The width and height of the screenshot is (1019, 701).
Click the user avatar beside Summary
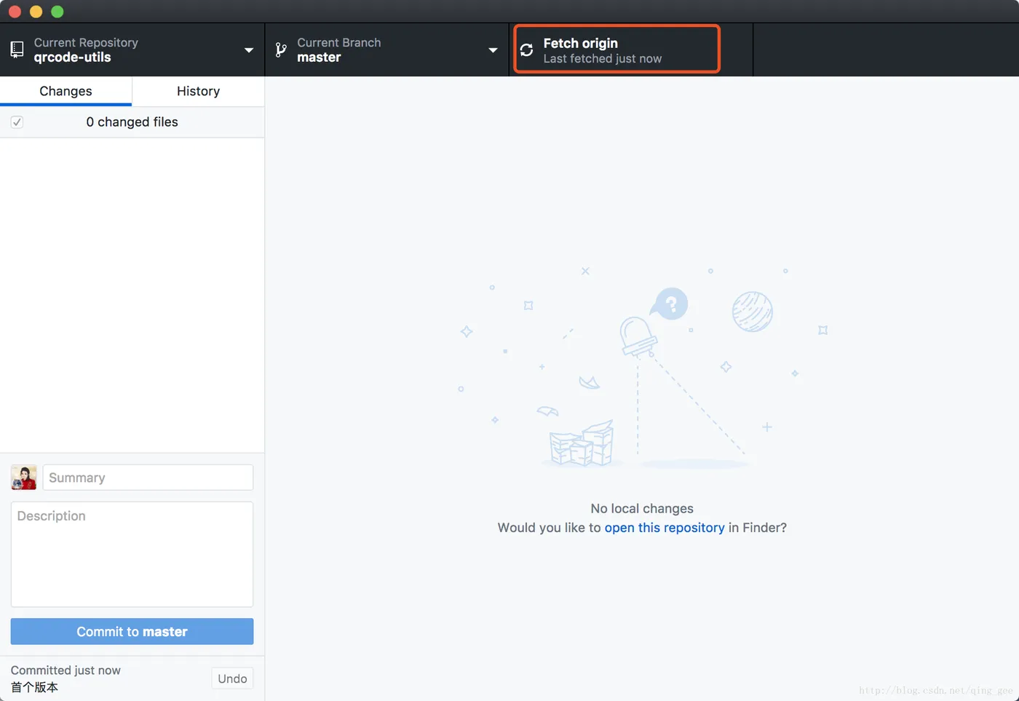(x=24, y=478)
